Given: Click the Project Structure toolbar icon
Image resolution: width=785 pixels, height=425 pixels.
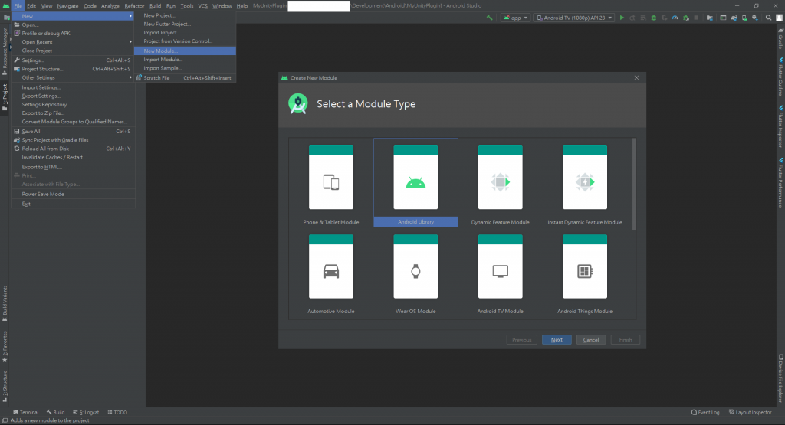Looking at the screenshot, I should [x=709, y=18].
